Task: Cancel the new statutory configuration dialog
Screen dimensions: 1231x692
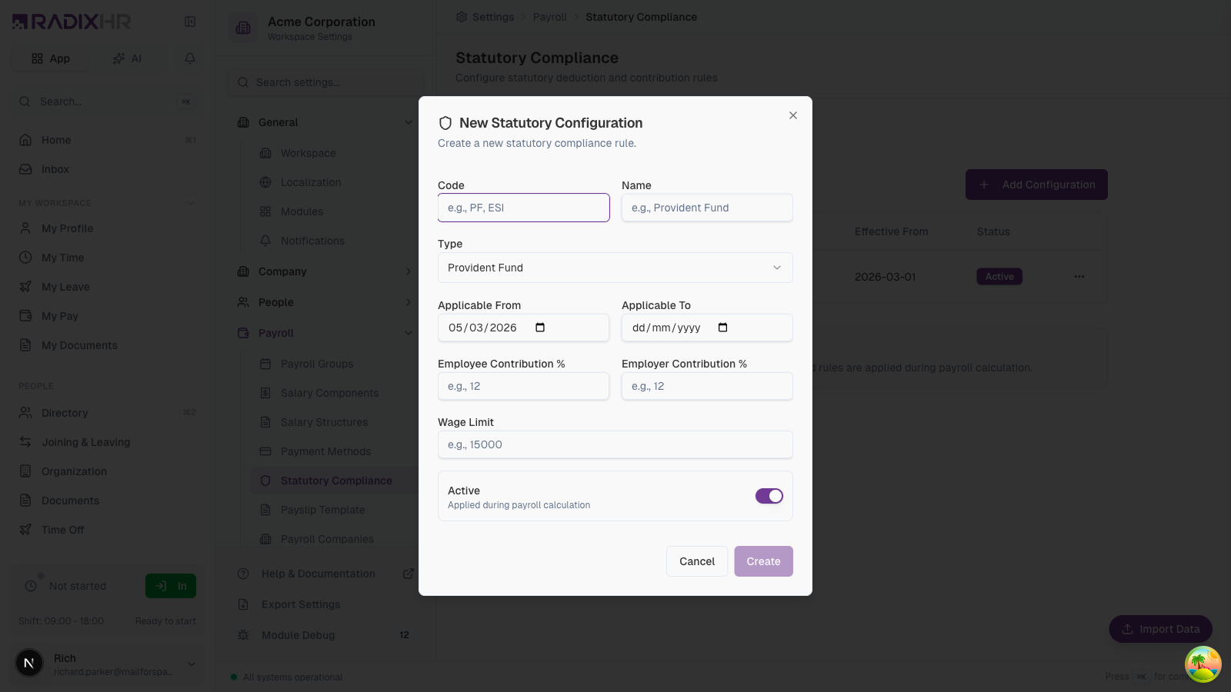Action: [x=697, y=561]
